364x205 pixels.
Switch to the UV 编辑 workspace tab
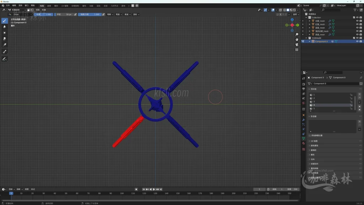pyautogui.click(x=65, y=6)
